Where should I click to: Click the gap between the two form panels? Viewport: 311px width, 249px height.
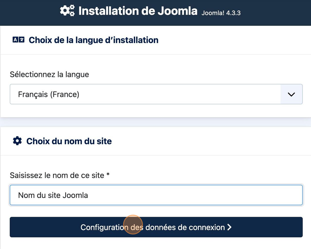[155, 122]
